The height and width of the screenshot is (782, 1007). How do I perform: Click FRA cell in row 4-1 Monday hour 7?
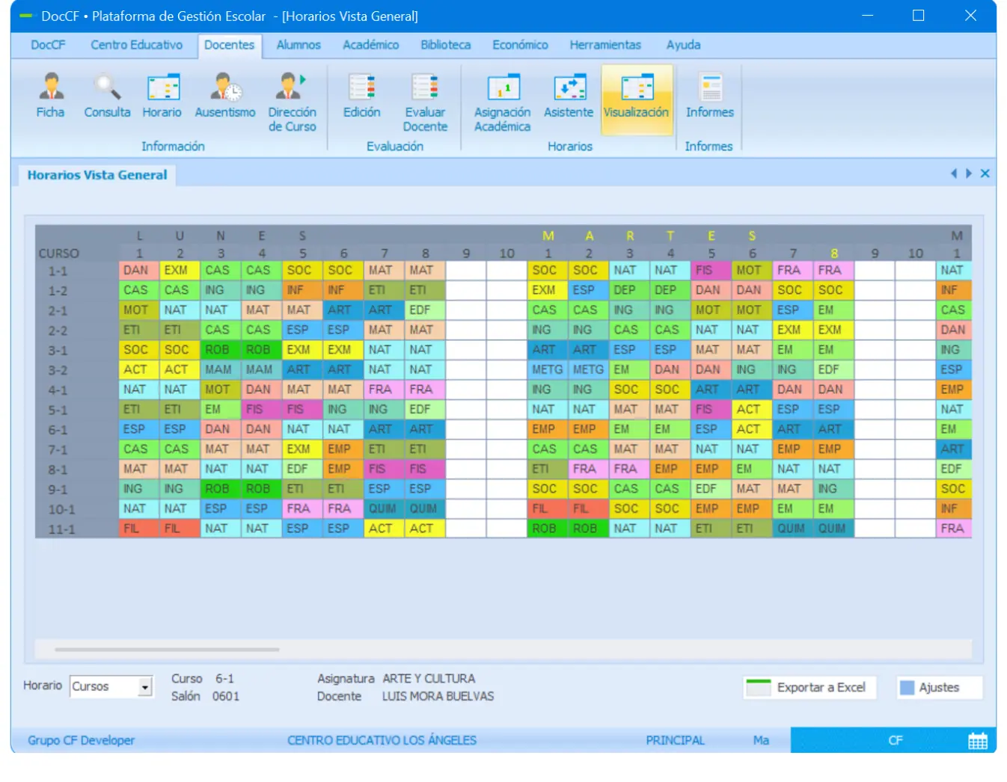[x=384, y=390]
